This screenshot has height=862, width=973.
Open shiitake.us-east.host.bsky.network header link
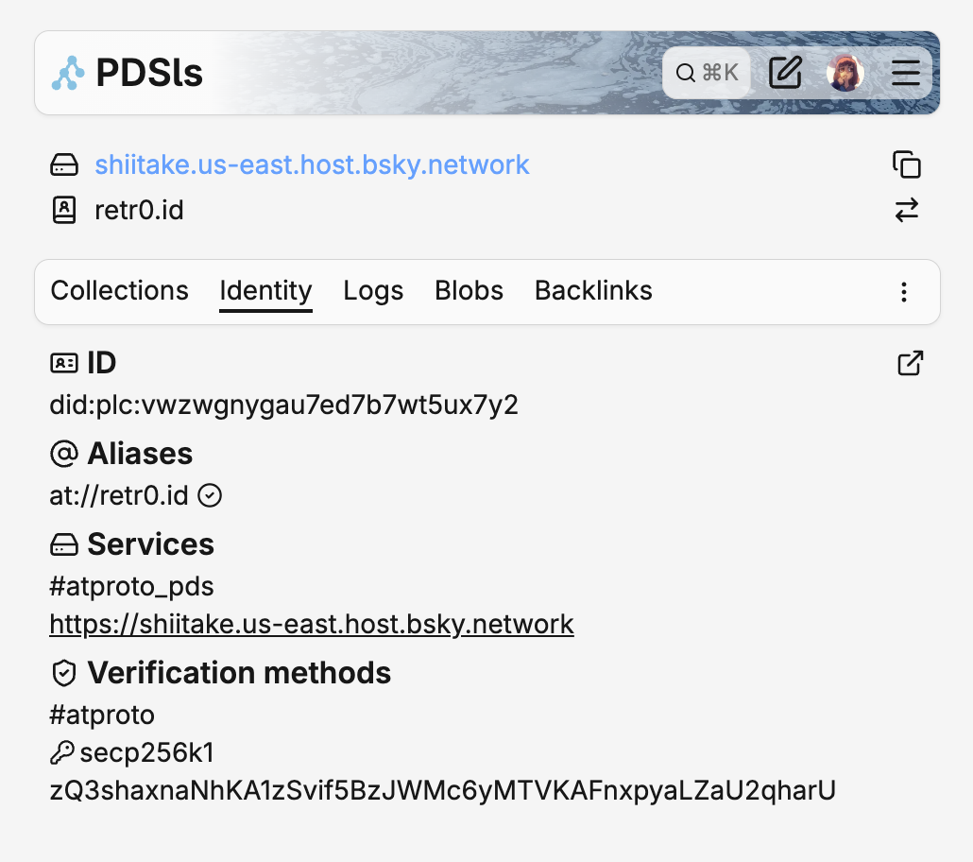(312, 164)
